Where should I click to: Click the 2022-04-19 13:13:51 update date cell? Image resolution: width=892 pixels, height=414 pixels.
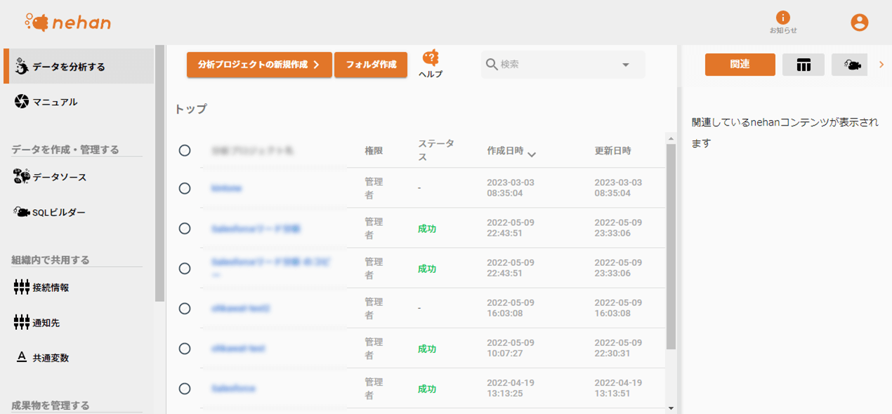click(618, 388)
